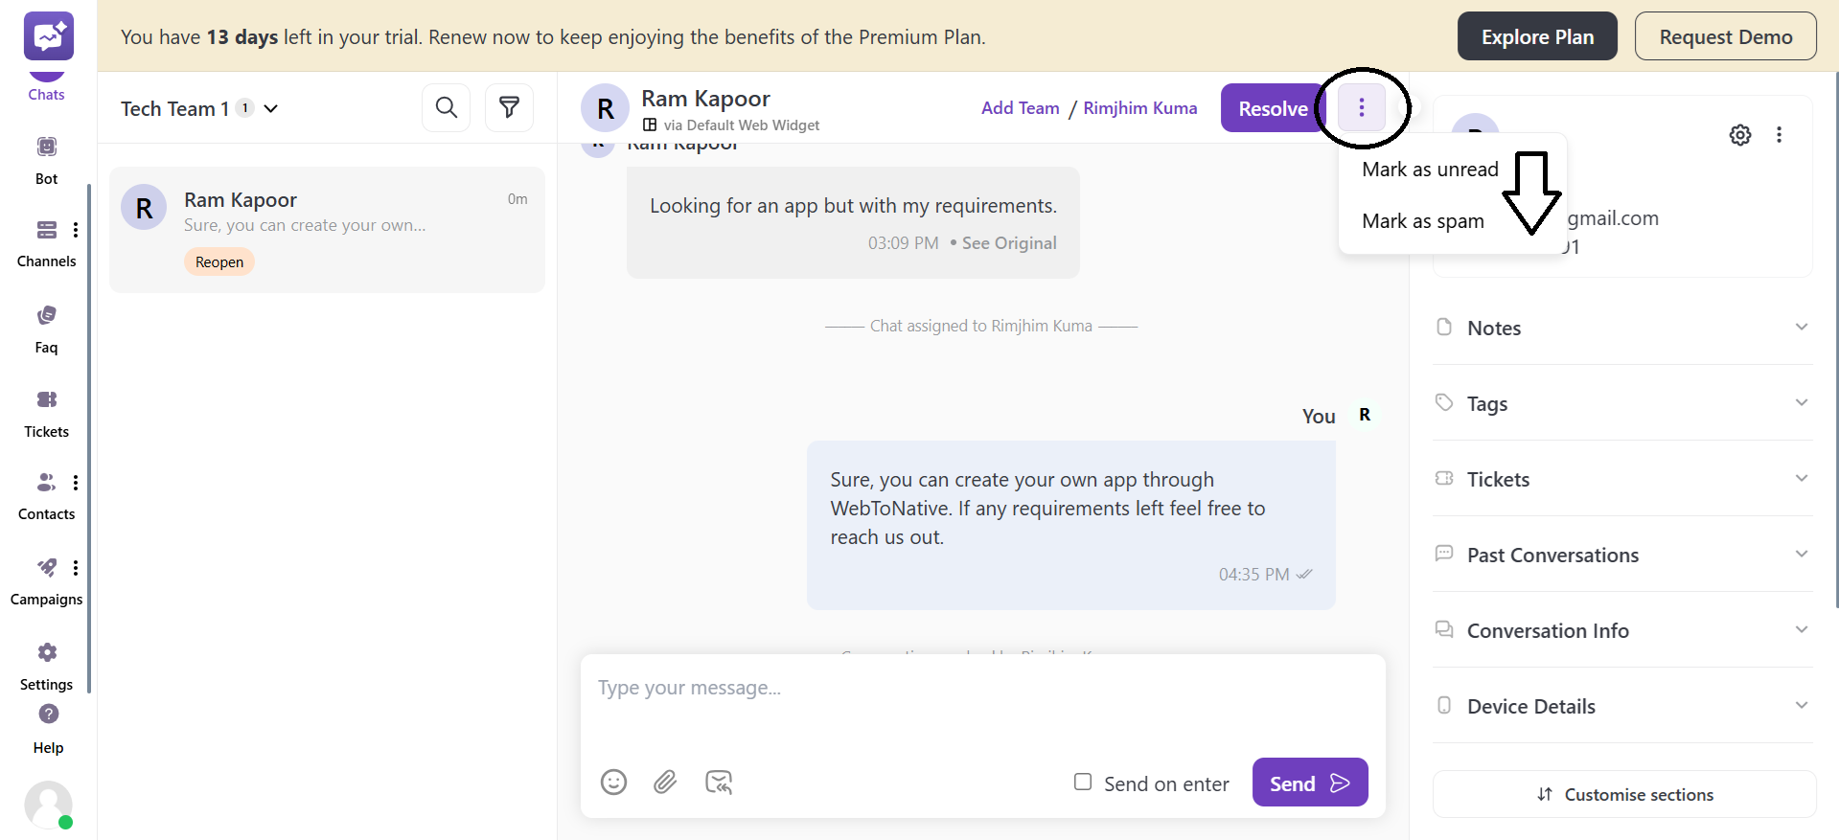
Task: Open Contacts more options dots
Action: tap(76, 483)
